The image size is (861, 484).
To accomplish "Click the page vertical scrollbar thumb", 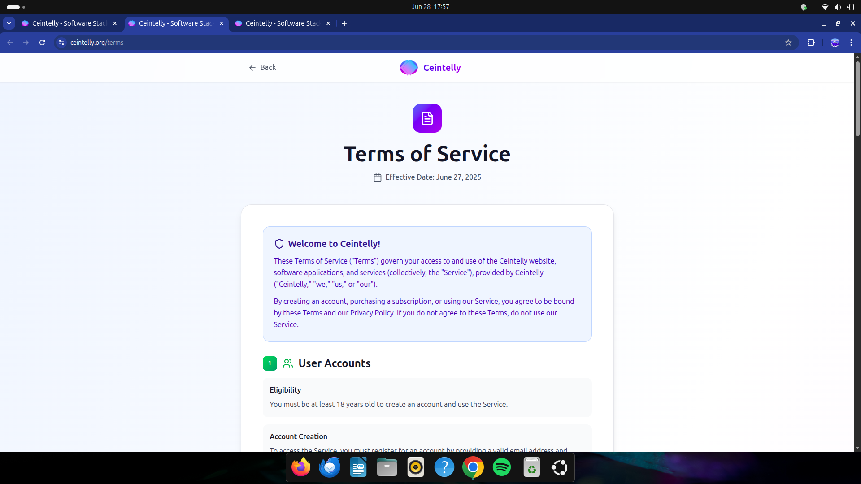I will (857, 99).
